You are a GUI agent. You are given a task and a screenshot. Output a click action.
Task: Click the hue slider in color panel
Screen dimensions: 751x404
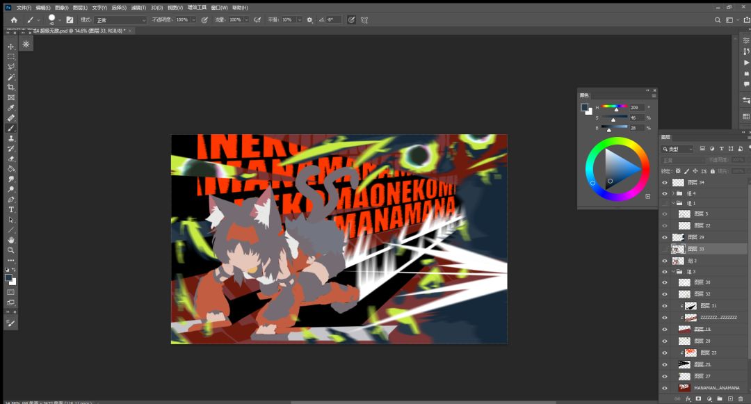pos(615,107)
